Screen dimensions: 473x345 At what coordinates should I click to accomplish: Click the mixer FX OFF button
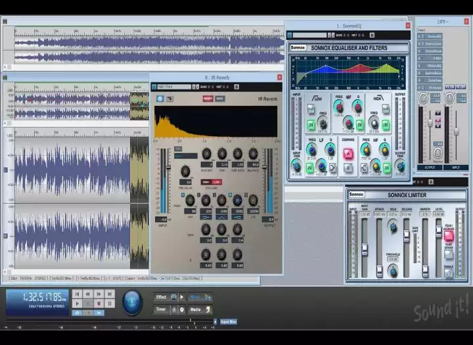[461, 87]
